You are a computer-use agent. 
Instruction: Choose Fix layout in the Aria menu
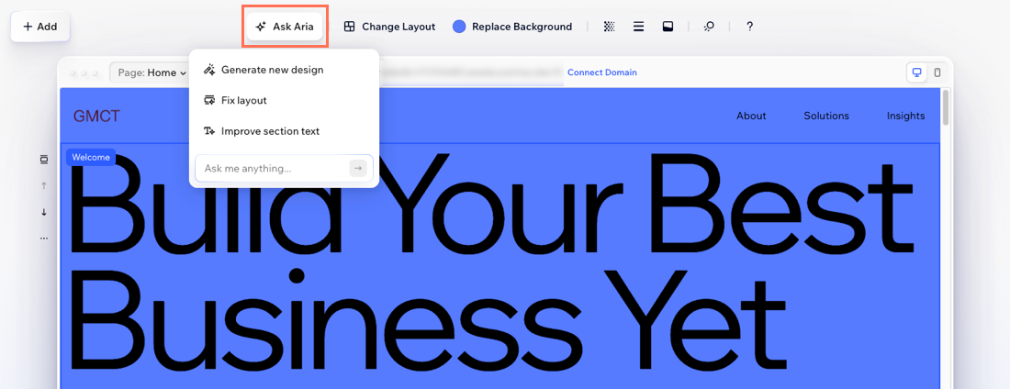point(243,100)
